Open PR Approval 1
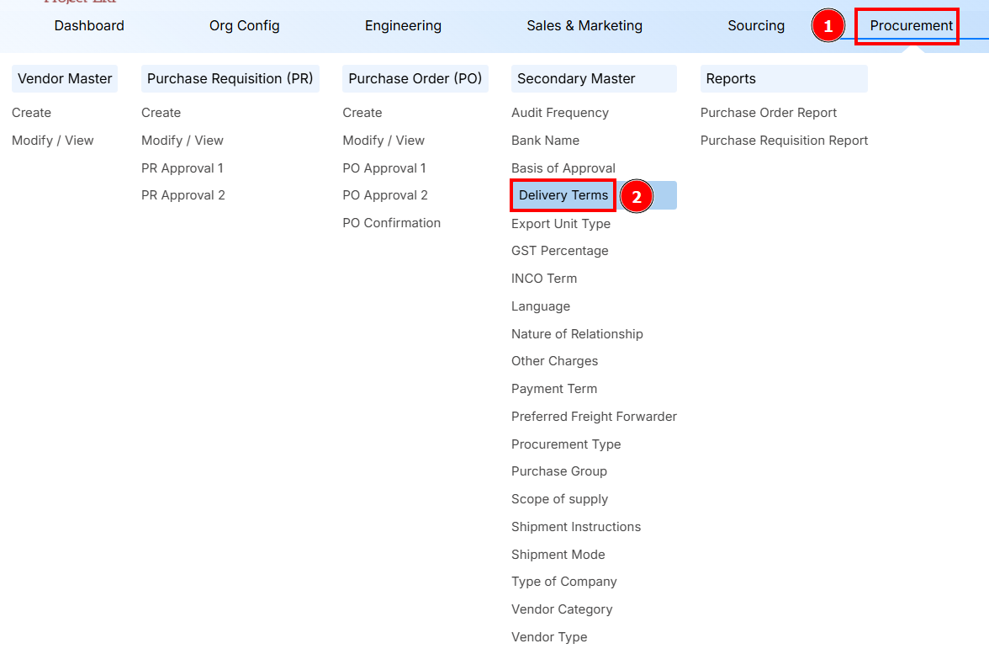The height and width of the screenshot is (654, 989). pos(182,167)
